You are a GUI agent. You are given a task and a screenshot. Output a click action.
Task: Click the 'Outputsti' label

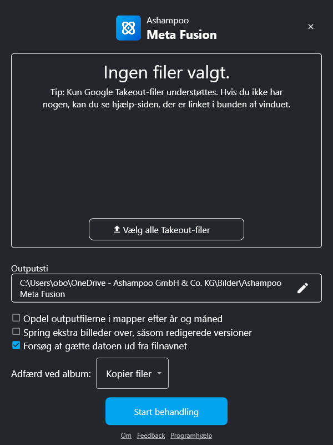27,268
